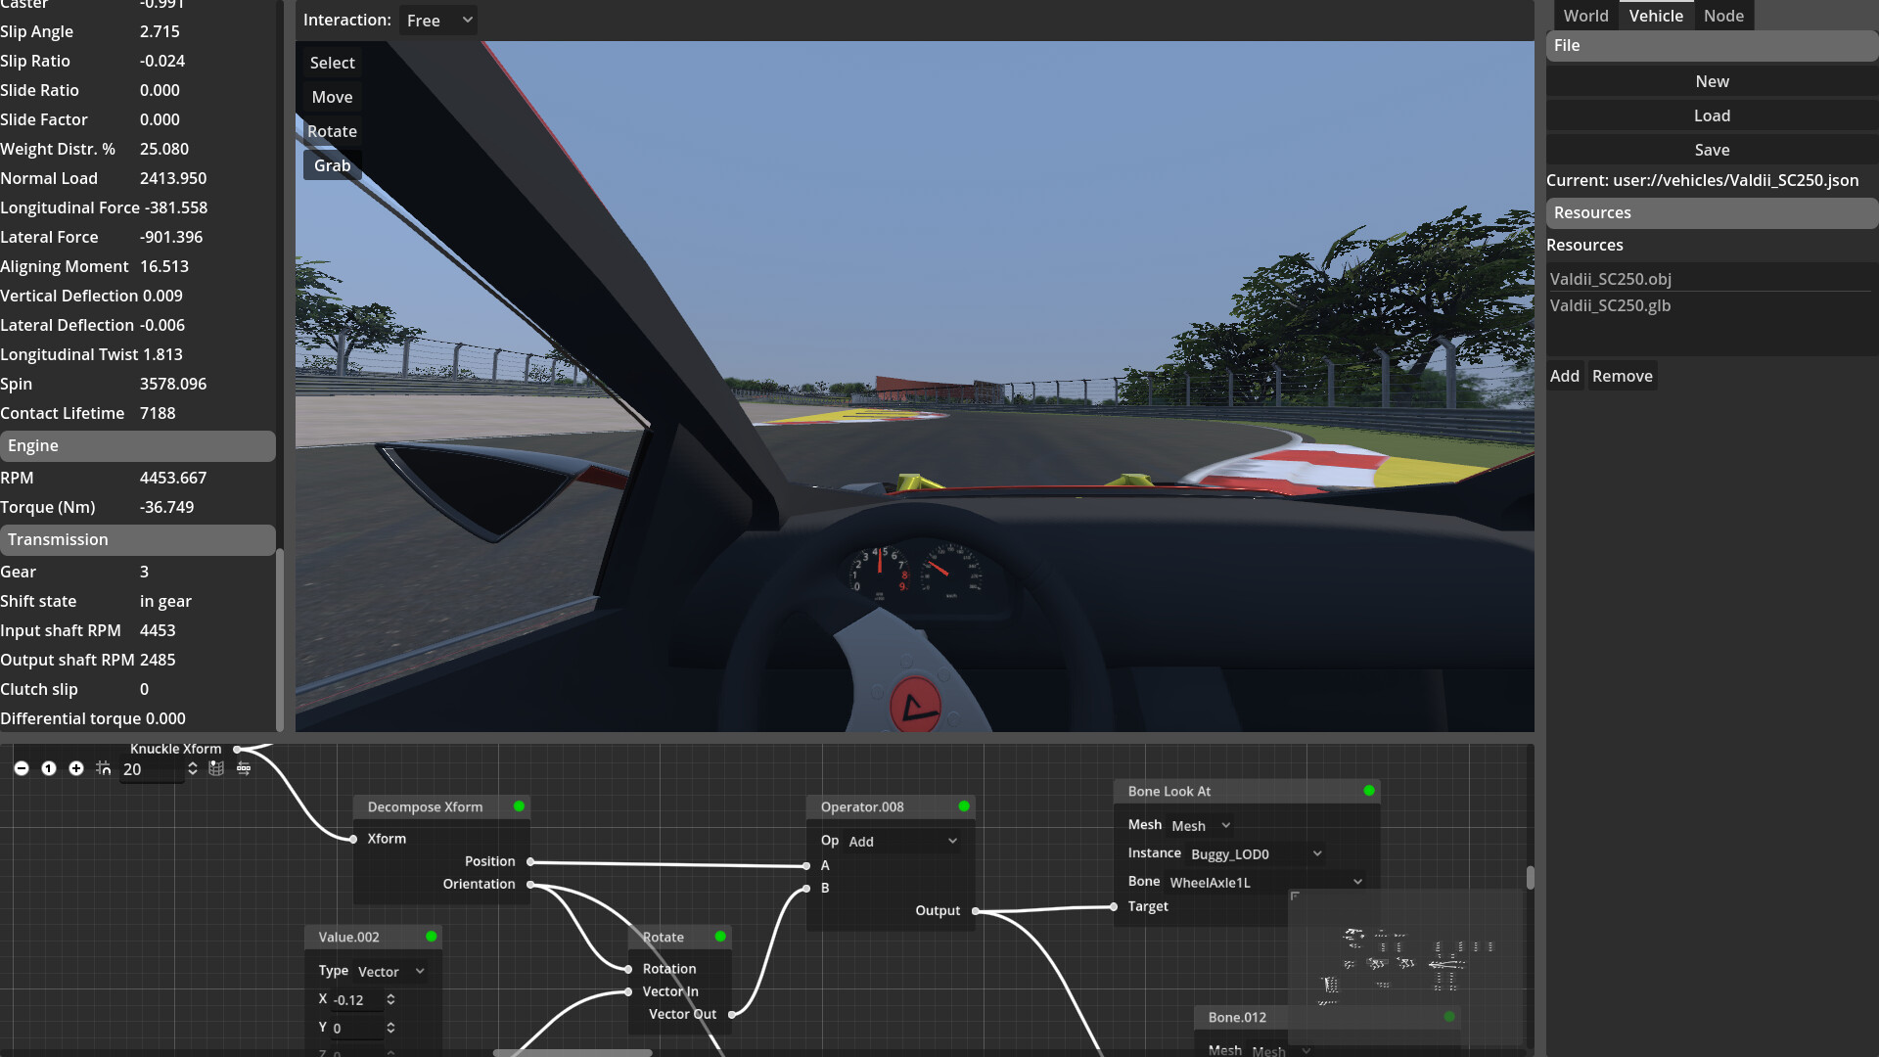
Task: Toggle the green enable dot on Rotate node
Action: [x=720, y=937]
